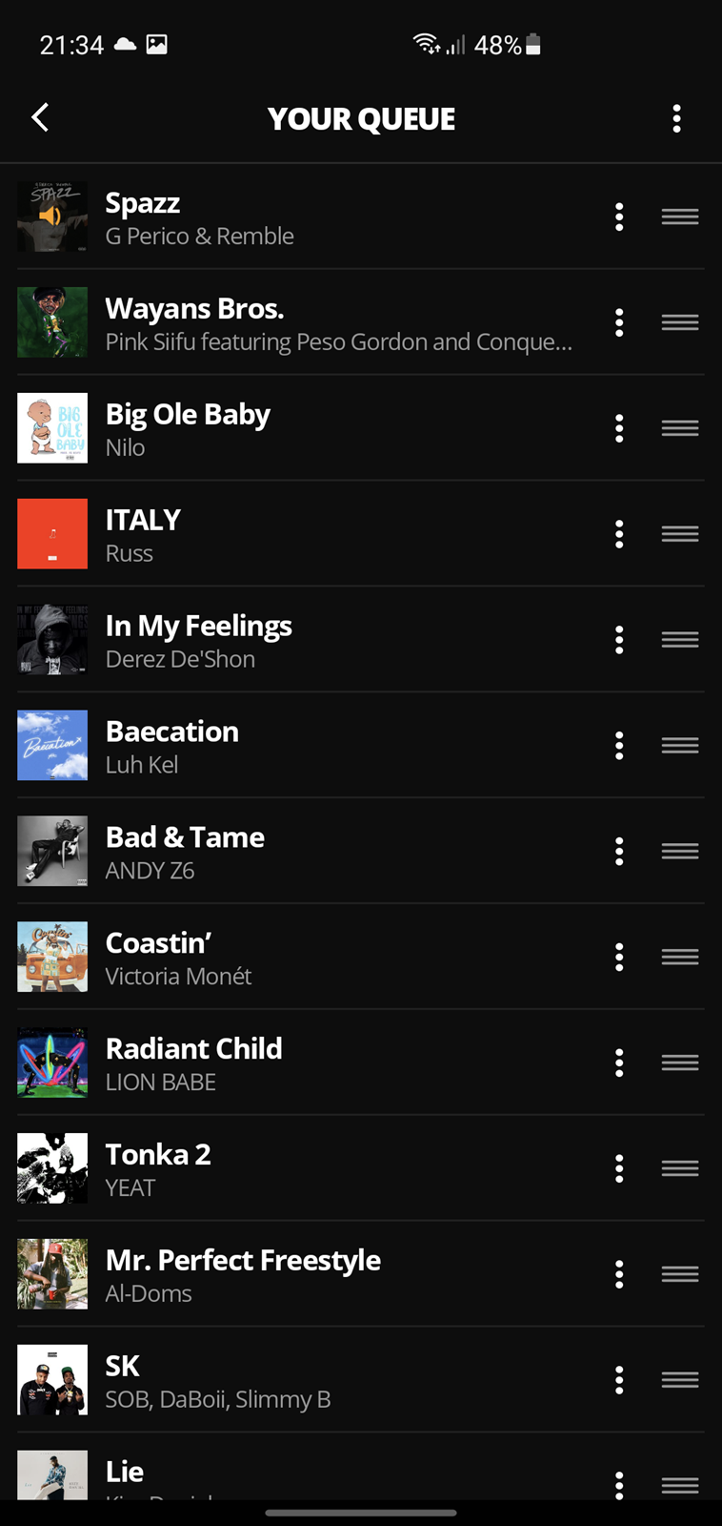Open options for Spazz track
Screen dimensions: 722x1526
[619, 217]
